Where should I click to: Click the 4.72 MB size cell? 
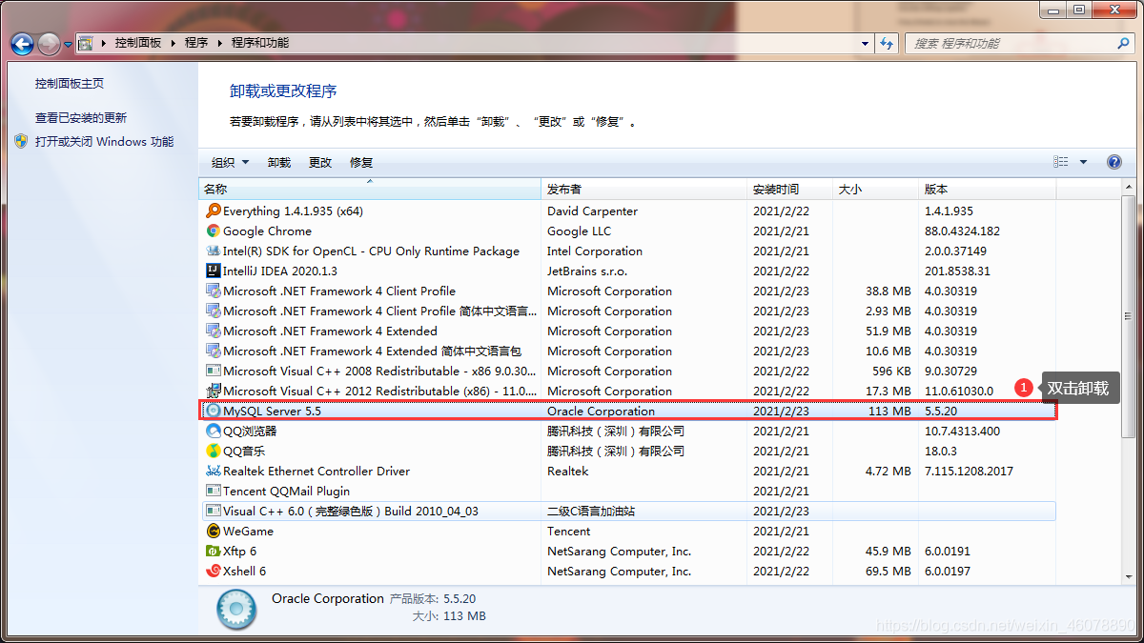[889, 472]
